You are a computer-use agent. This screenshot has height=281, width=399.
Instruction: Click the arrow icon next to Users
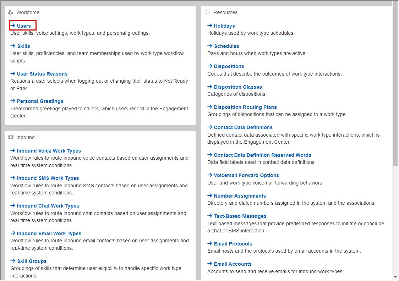(12, 26)
